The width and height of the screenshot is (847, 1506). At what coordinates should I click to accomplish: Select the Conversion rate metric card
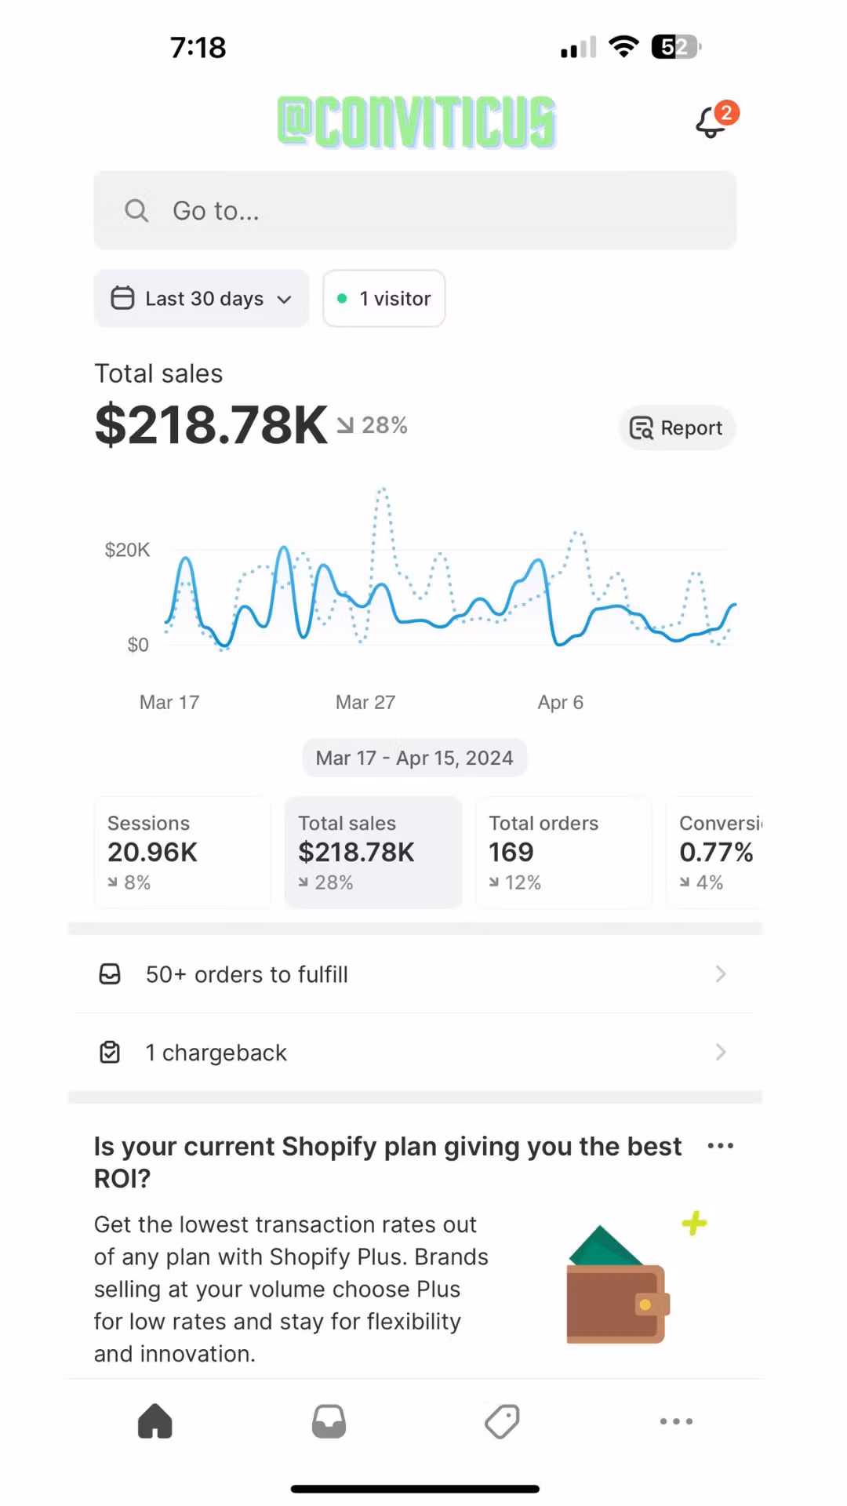pos(715,852)
